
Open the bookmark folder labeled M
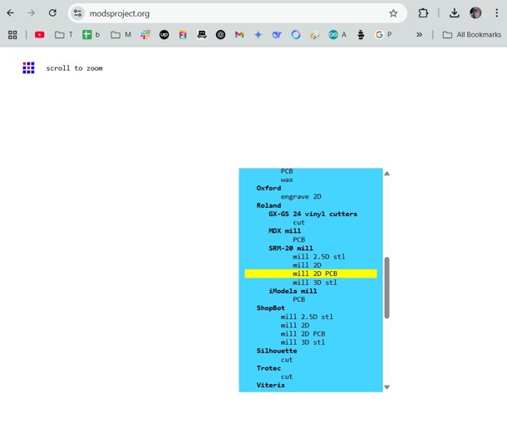click(x=121, y=35)
